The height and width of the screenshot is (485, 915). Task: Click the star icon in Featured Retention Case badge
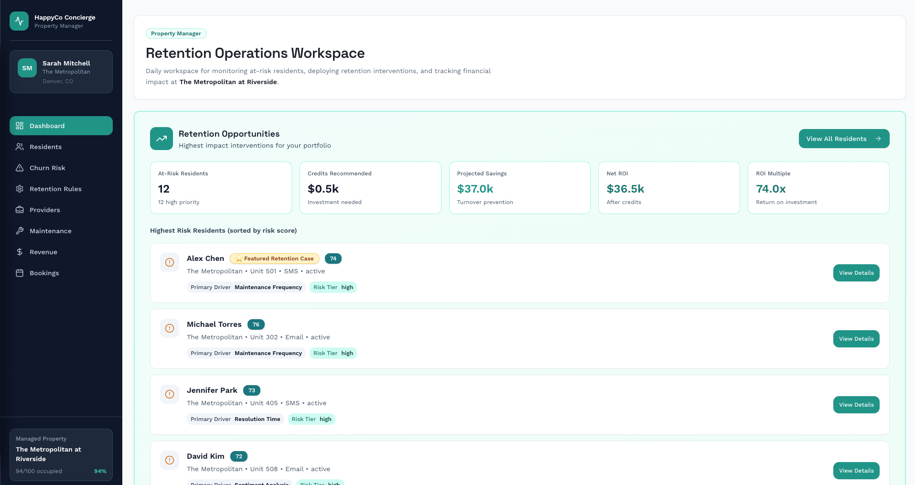pyautogui.click(x=239, y=259)
